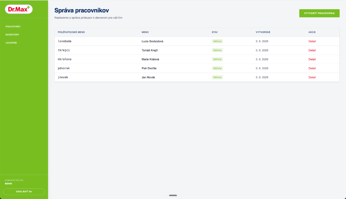Select the name Petr Dvořák

coord(149,68)
